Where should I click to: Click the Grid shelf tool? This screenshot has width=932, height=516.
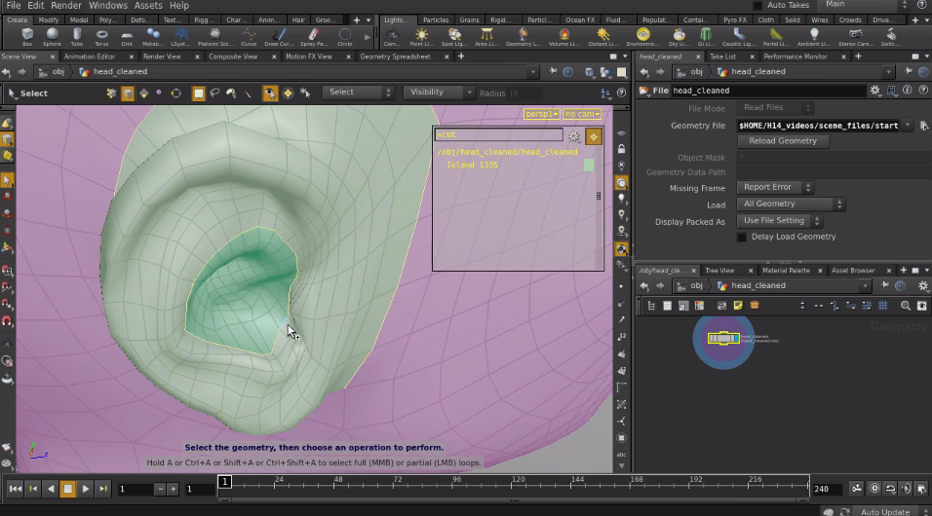[127, 37]
